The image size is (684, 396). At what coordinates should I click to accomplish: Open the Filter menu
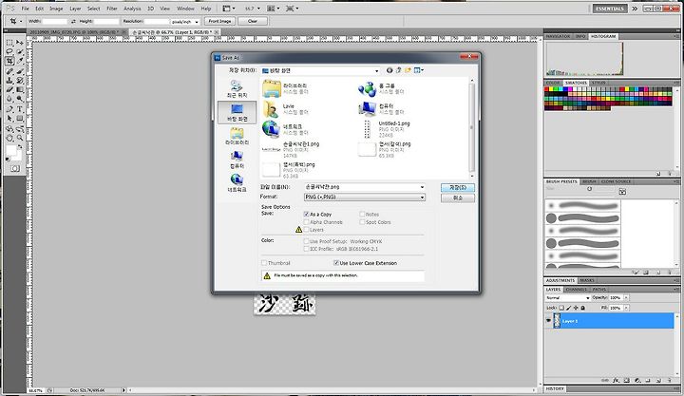[x=112, y=9]
